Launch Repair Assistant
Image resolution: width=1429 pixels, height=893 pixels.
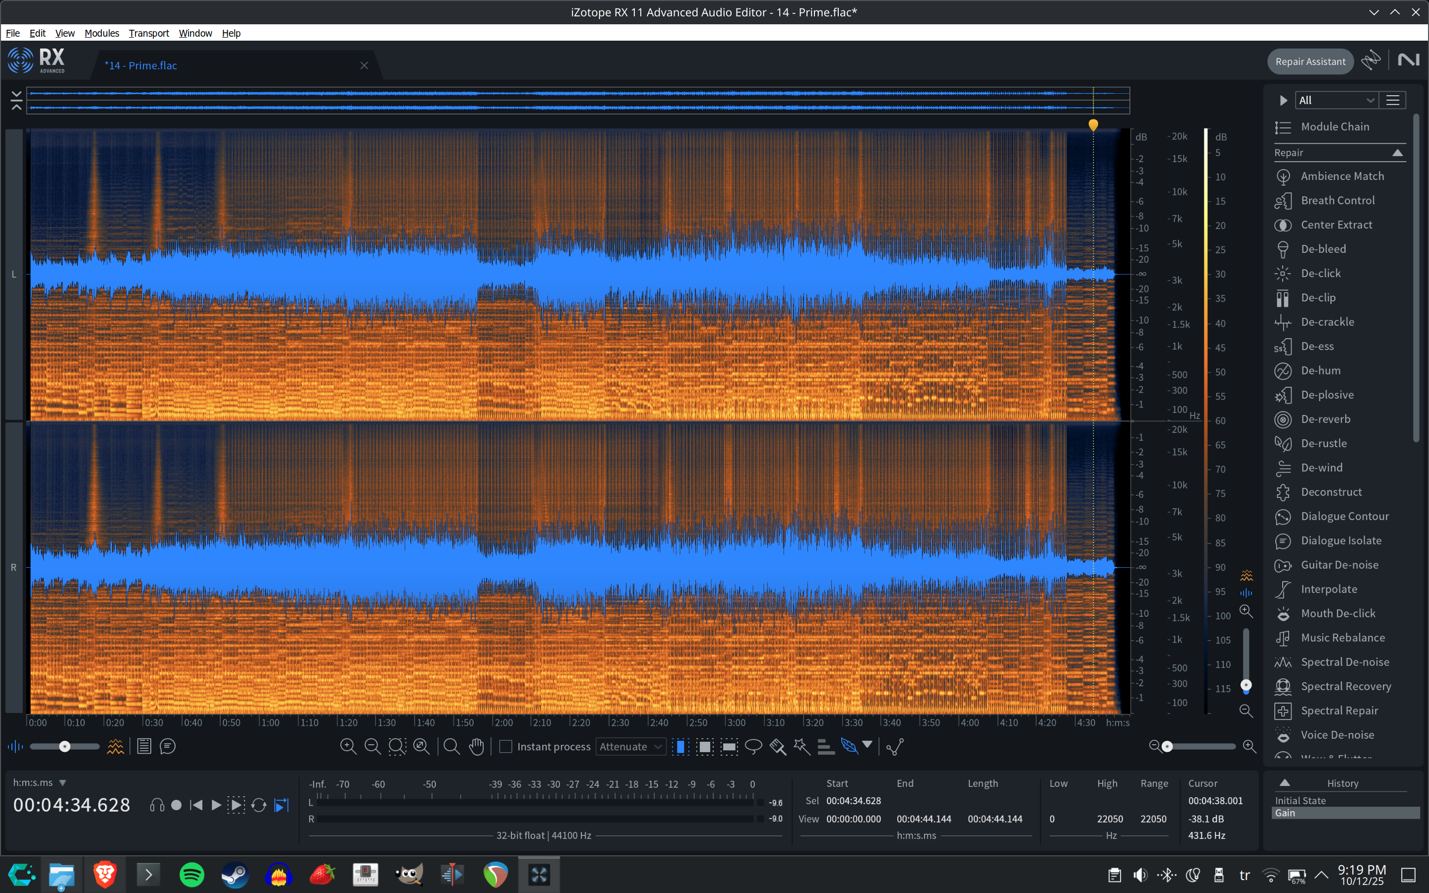click(x=1309, y=61)
